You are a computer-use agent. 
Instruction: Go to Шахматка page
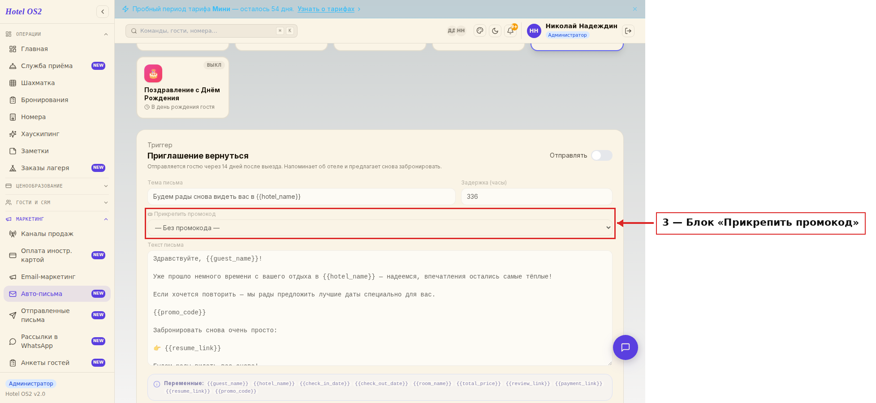[57, 83]
